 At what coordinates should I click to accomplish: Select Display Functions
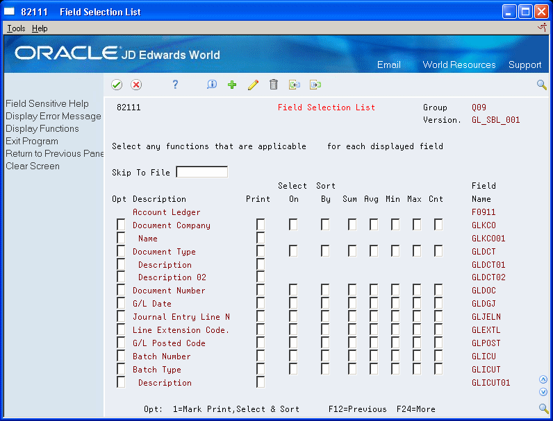click(42, 128)
